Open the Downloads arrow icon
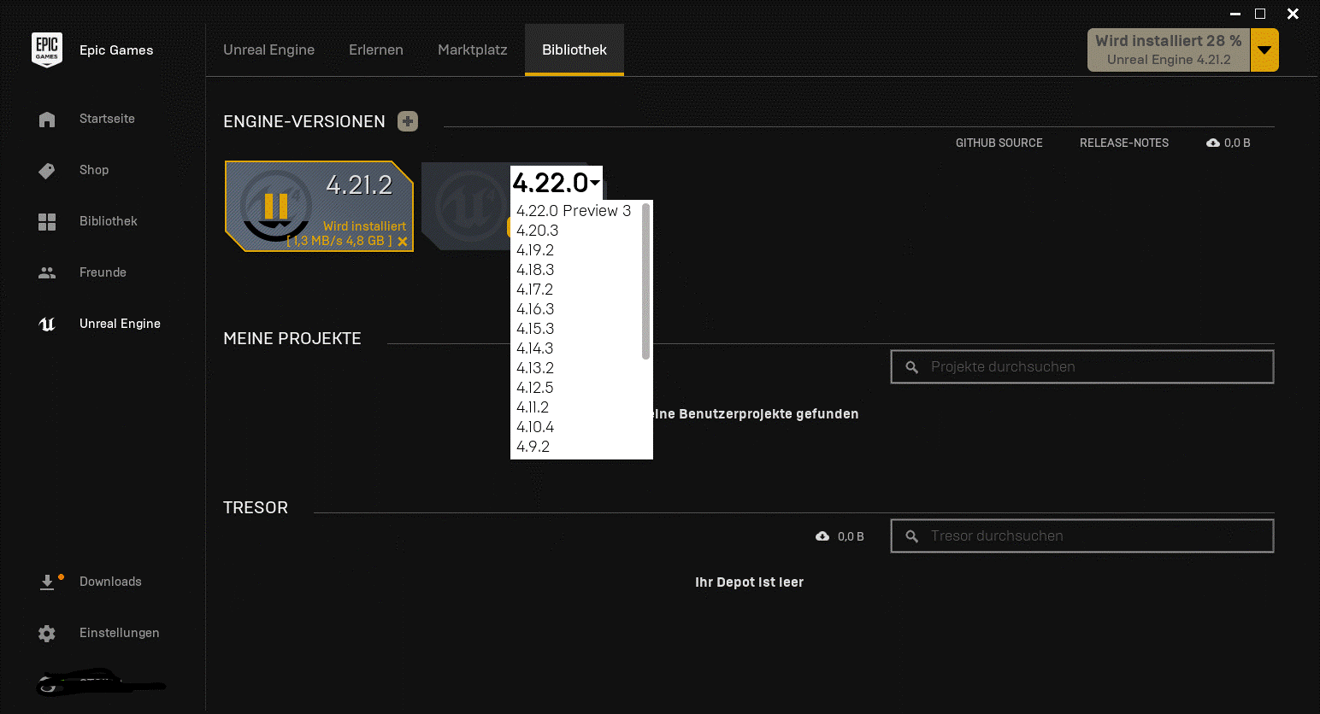The image size is (1320, 714). [x=47, y=582]
